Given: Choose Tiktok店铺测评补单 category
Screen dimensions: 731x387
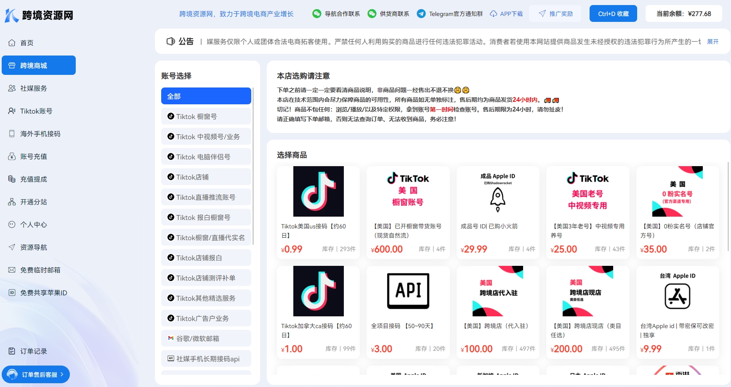Looking at the screenshot, I should pos(206,278).
